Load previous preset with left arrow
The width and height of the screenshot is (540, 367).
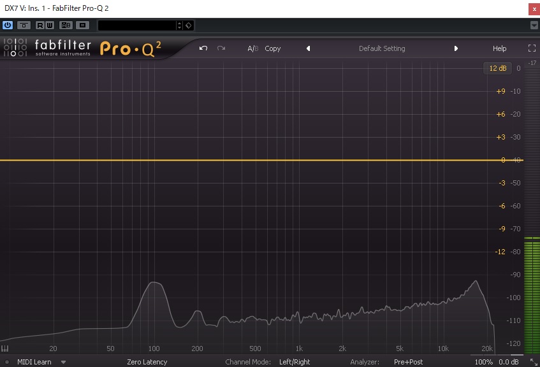(308, 48)
